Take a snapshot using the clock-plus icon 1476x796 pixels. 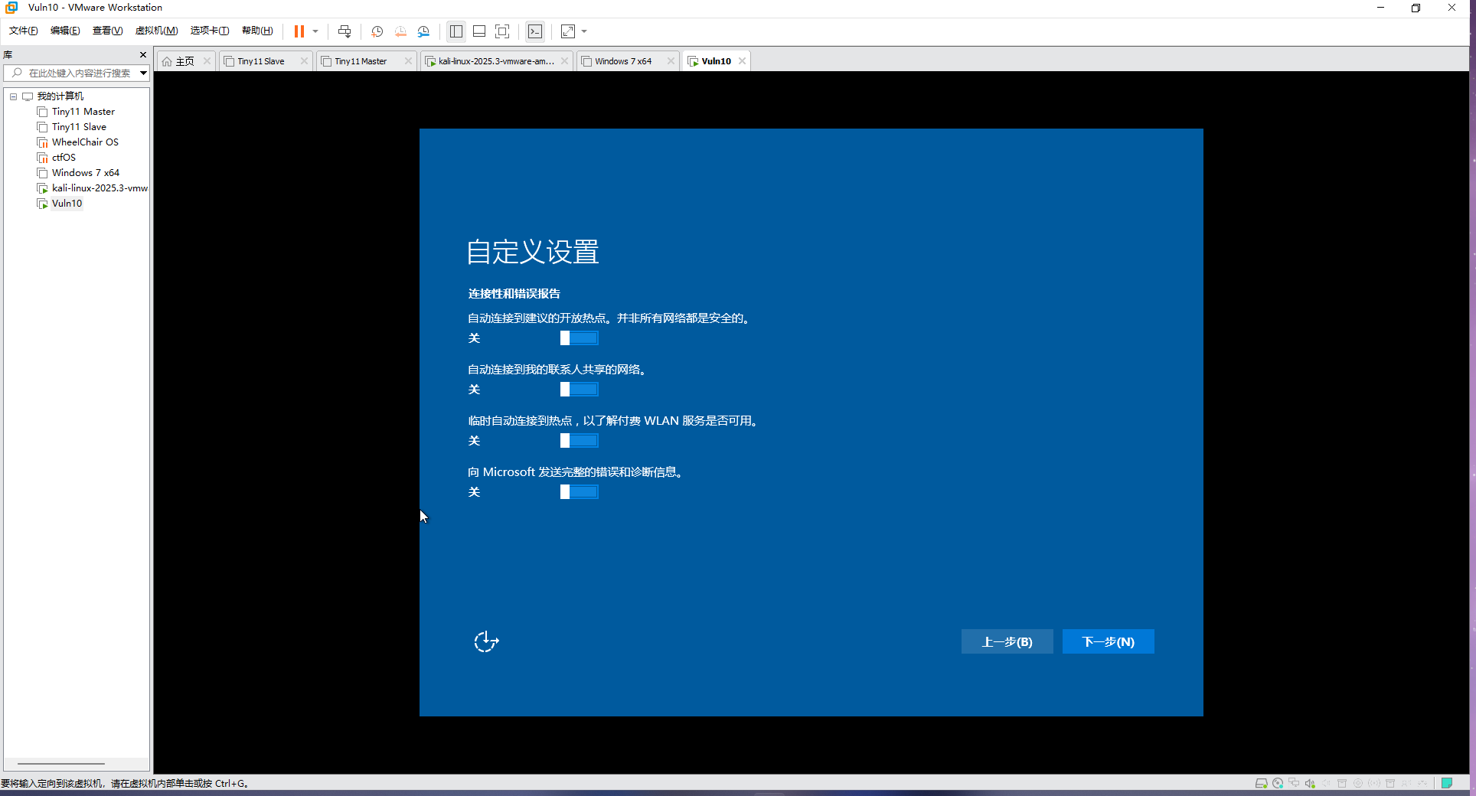(x=377, y=31)
